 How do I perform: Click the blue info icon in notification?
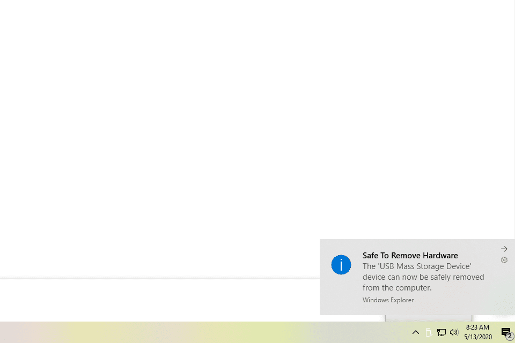(x=341, y=265)
